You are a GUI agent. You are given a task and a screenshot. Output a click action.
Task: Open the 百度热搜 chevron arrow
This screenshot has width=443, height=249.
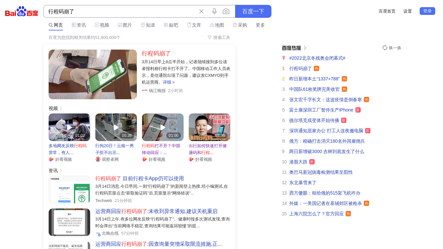305,48
